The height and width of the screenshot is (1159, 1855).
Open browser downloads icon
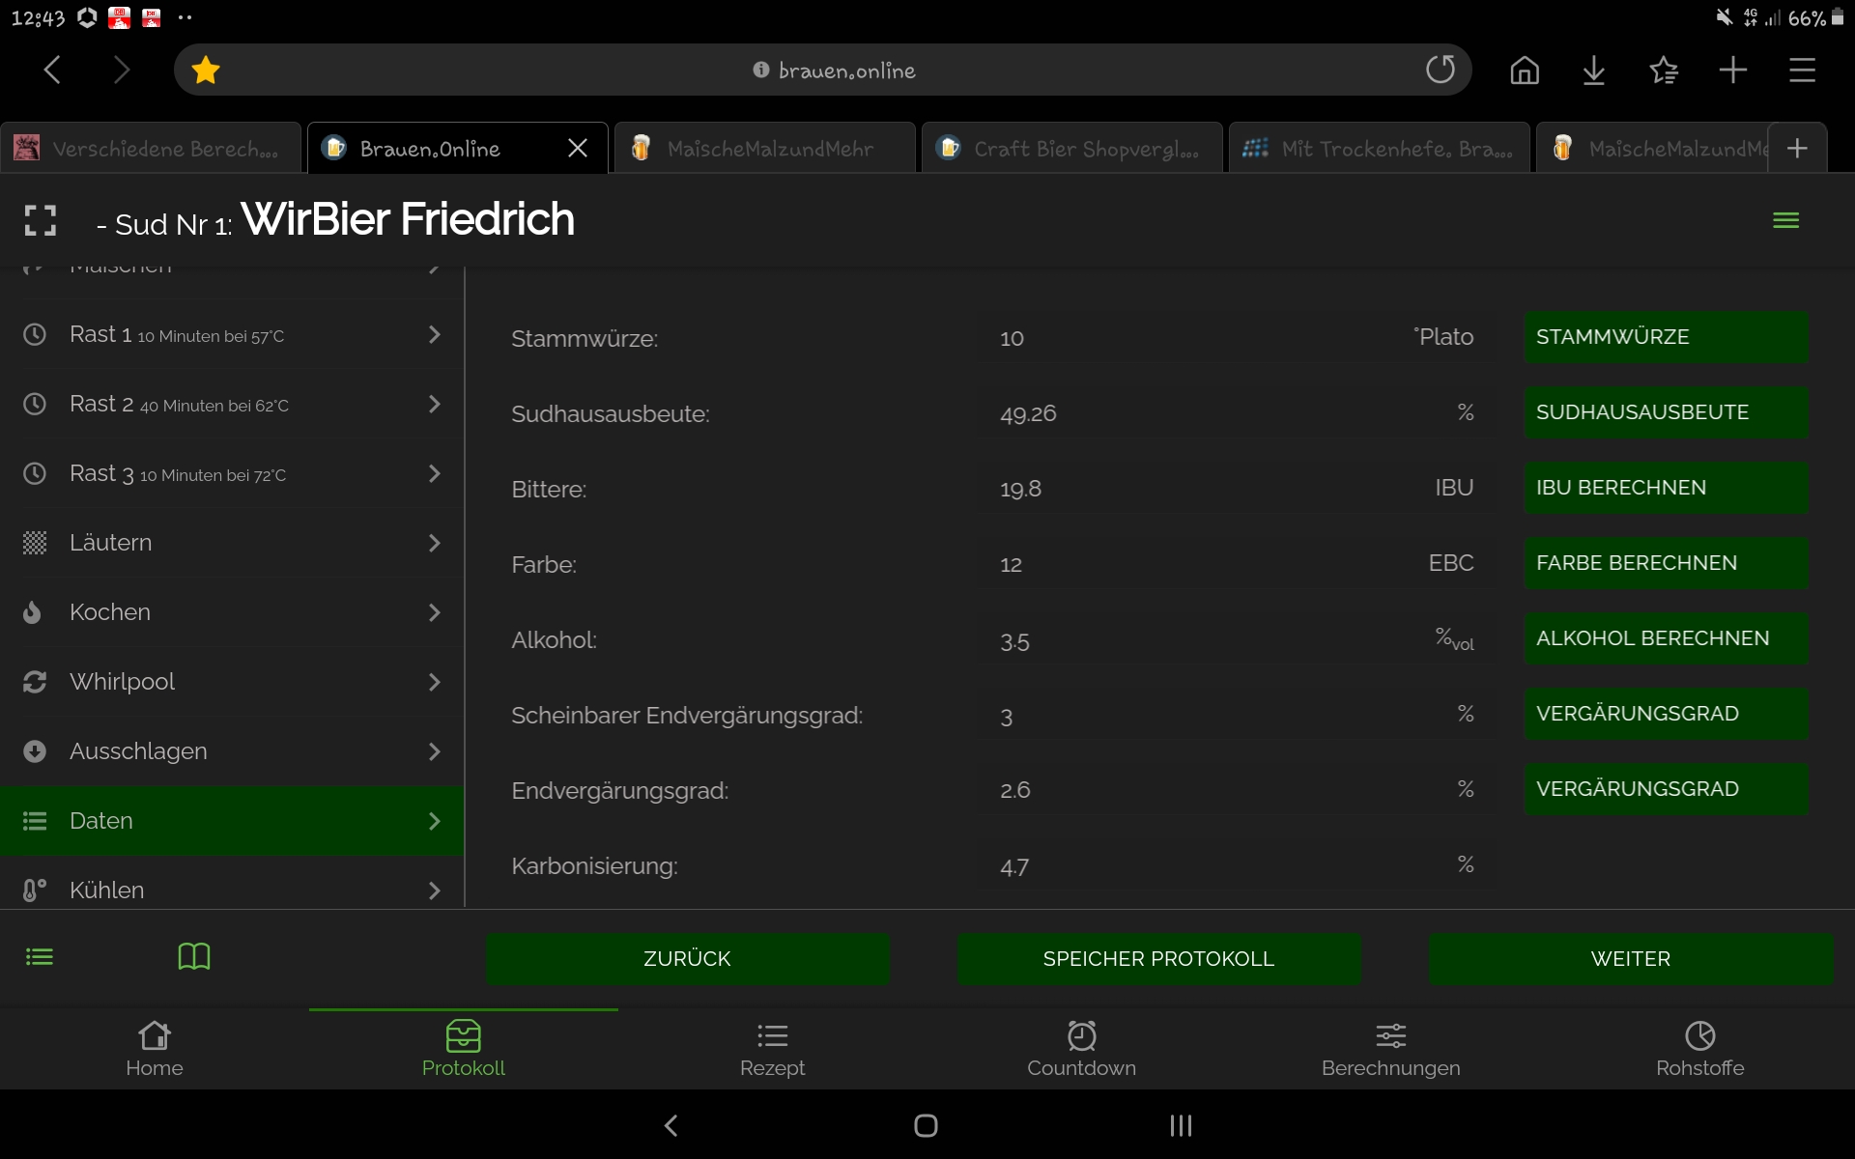point(1594,70)
